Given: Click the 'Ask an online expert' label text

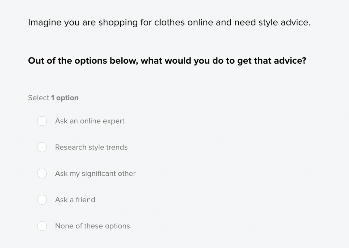Looking at the screenshot, I should [x=90, y=121].
